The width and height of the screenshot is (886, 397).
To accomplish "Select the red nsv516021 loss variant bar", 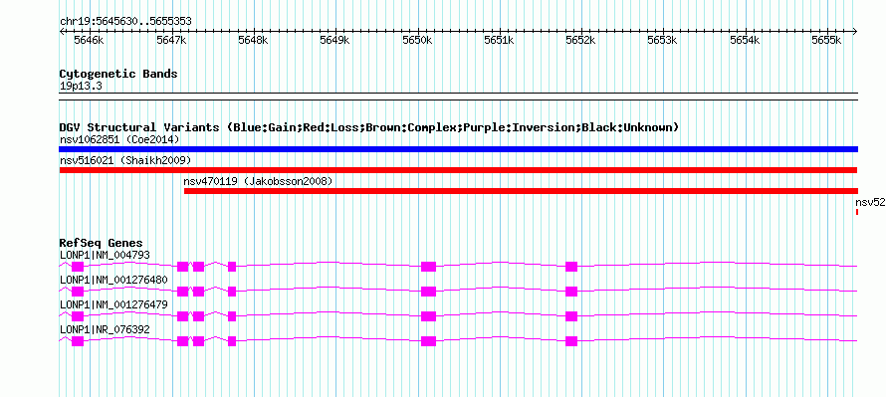I will pyautogui.click(x=458, y=170).
